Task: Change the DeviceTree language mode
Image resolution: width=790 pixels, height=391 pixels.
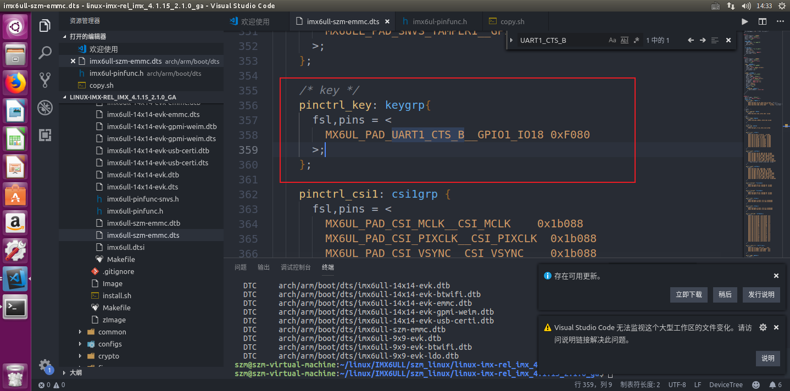Action: click(x=726, y=385)
